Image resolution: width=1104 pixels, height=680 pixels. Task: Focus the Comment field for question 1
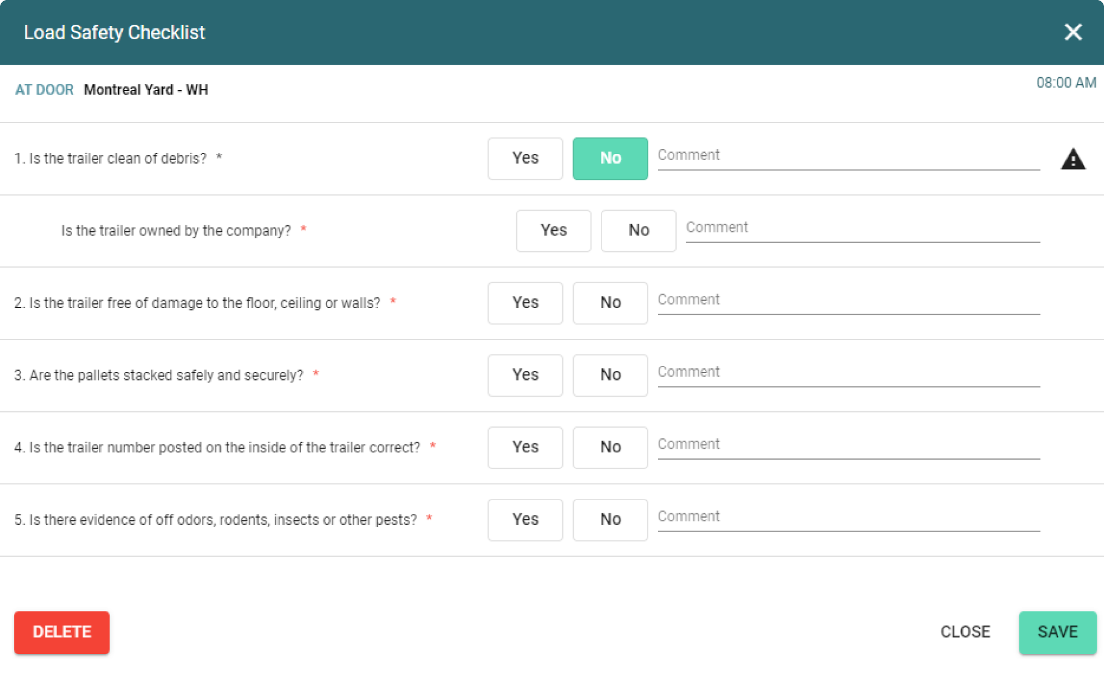[846, 157]
